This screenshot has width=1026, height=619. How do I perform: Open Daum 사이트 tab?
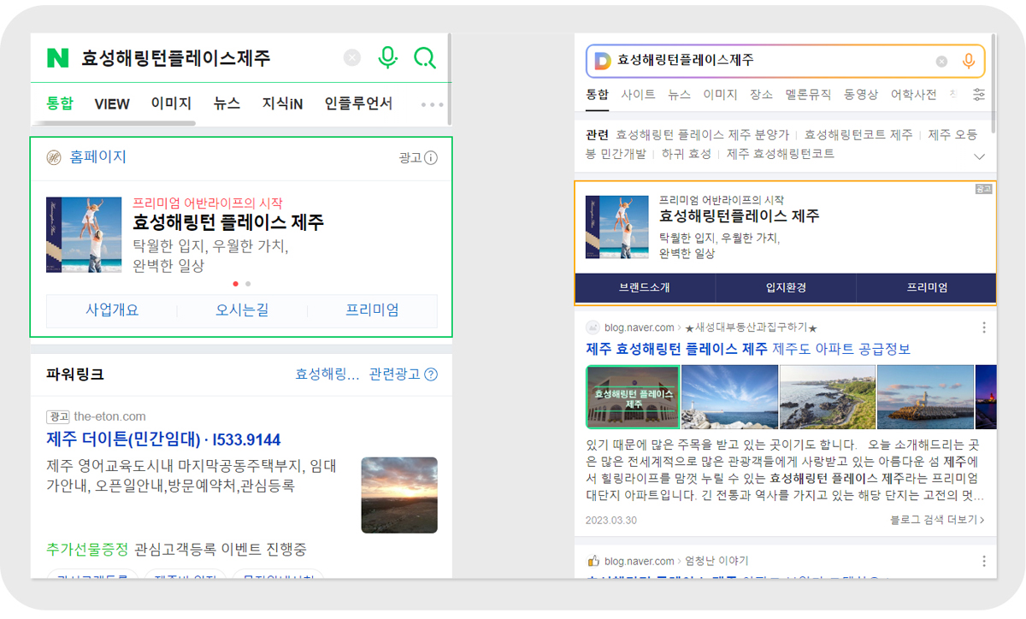coord(638,94)
